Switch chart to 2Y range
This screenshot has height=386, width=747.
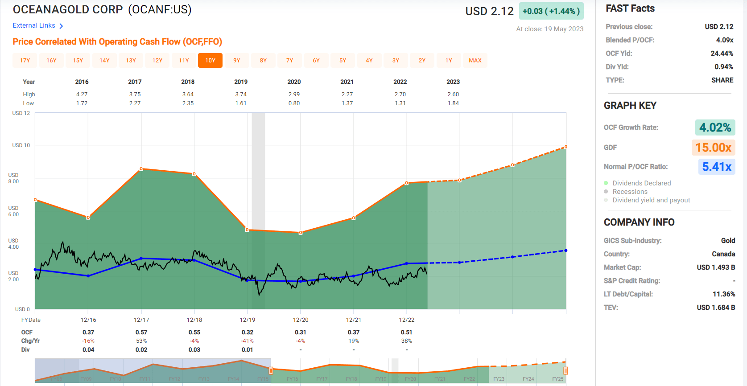(x=422, y=60)
